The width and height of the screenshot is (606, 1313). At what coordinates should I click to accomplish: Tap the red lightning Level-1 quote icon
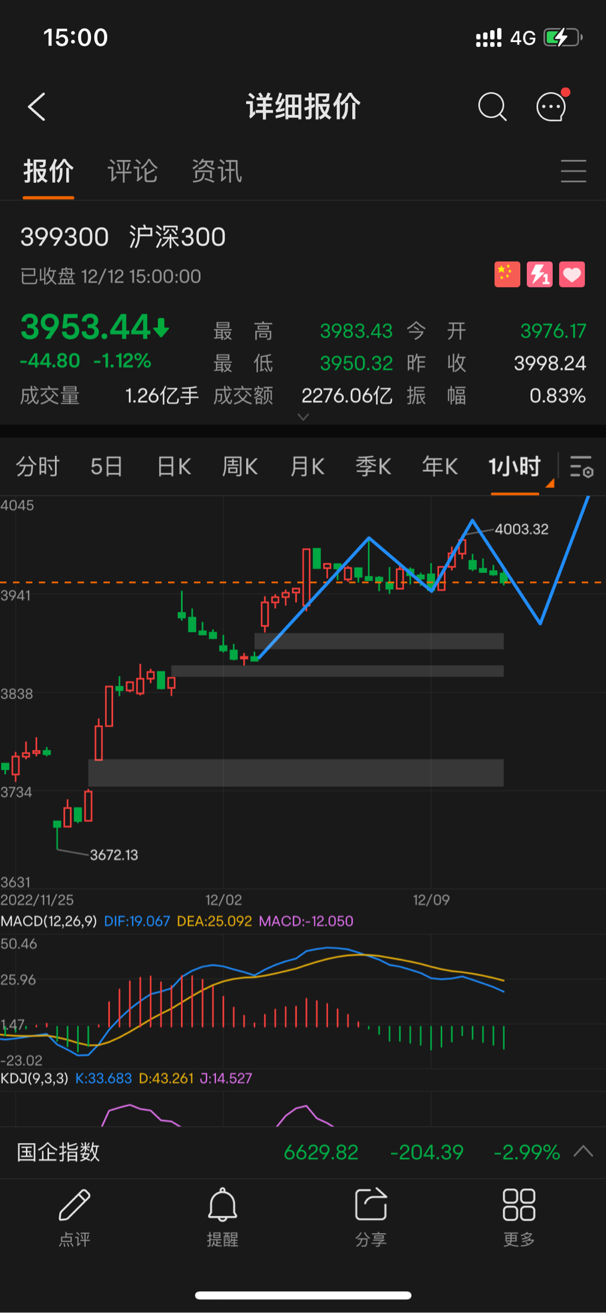(x=540, y=275)
